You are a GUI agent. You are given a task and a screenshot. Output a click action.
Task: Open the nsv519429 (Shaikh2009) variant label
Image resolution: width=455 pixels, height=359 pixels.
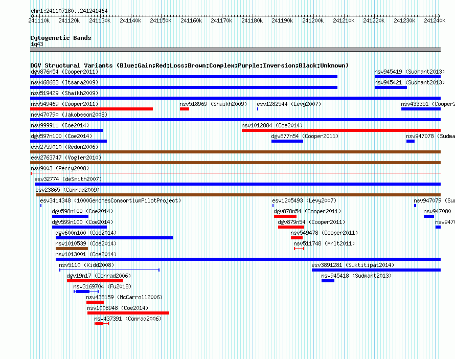64,93
